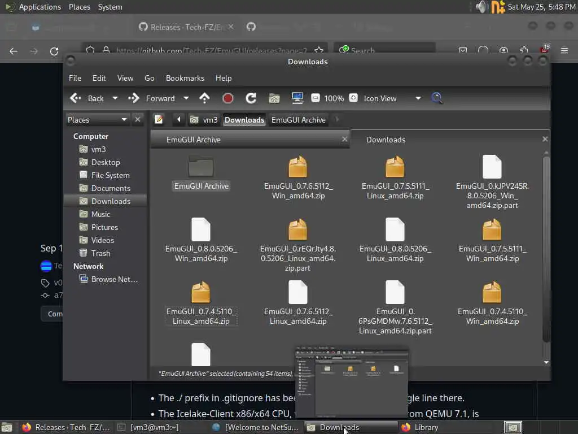Select EmuGUI_0.8.0.5206_Win_amd64.zip file icon
578x434 pixels.
click(x=201, y=229)
